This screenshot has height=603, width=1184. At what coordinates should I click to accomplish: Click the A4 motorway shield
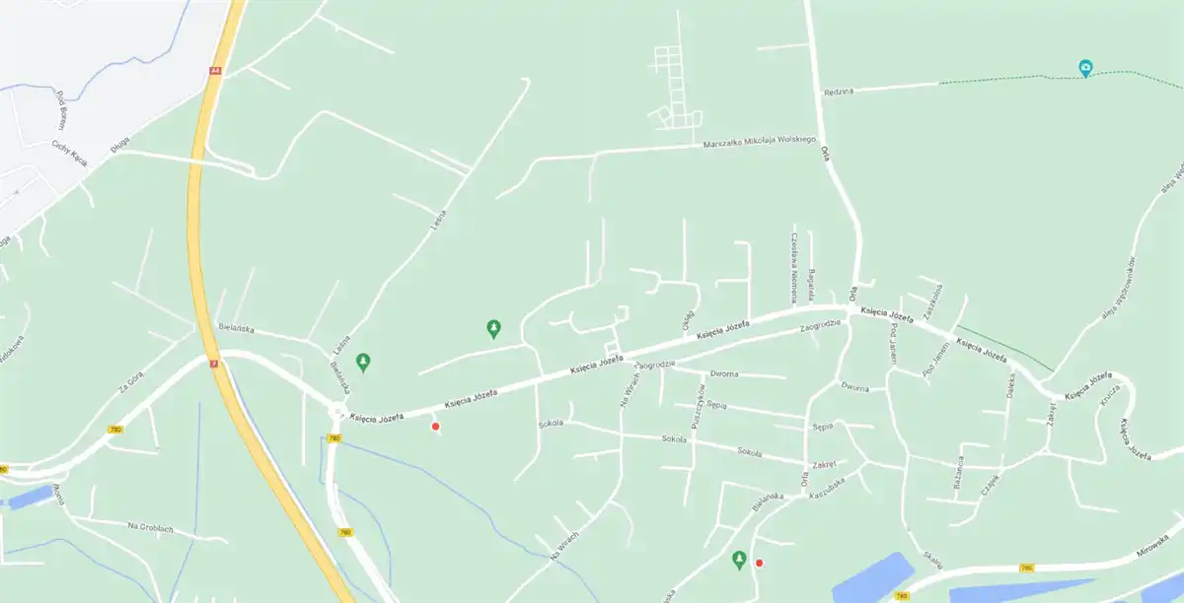click(215, 71)
